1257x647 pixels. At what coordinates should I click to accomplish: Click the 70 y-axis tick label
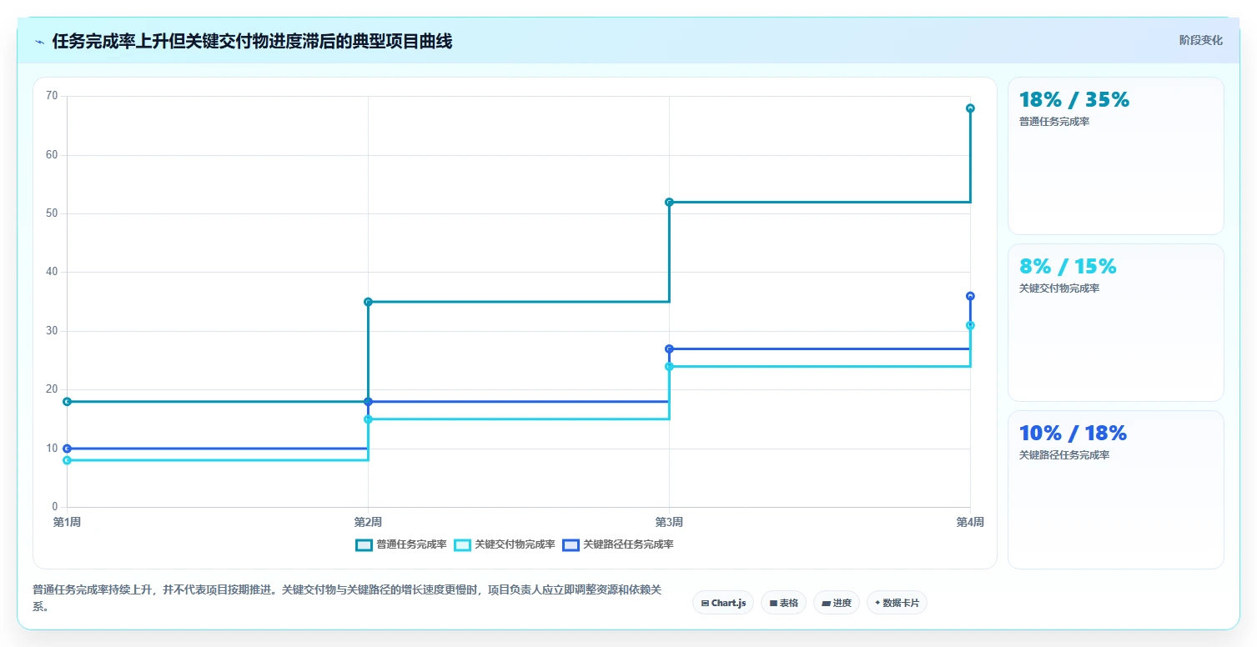pyautogui.click(x=52, y=96)
